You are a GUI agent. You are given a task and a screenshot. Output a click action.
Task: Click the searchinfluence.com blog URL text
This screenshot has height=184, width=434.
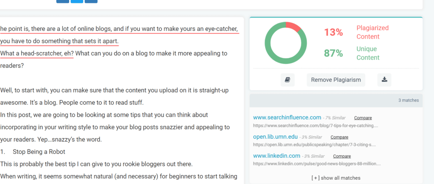click(315, 126)
